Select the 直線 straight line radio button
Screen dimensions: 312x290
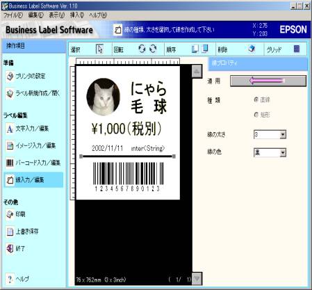click(x=256, y=99)
